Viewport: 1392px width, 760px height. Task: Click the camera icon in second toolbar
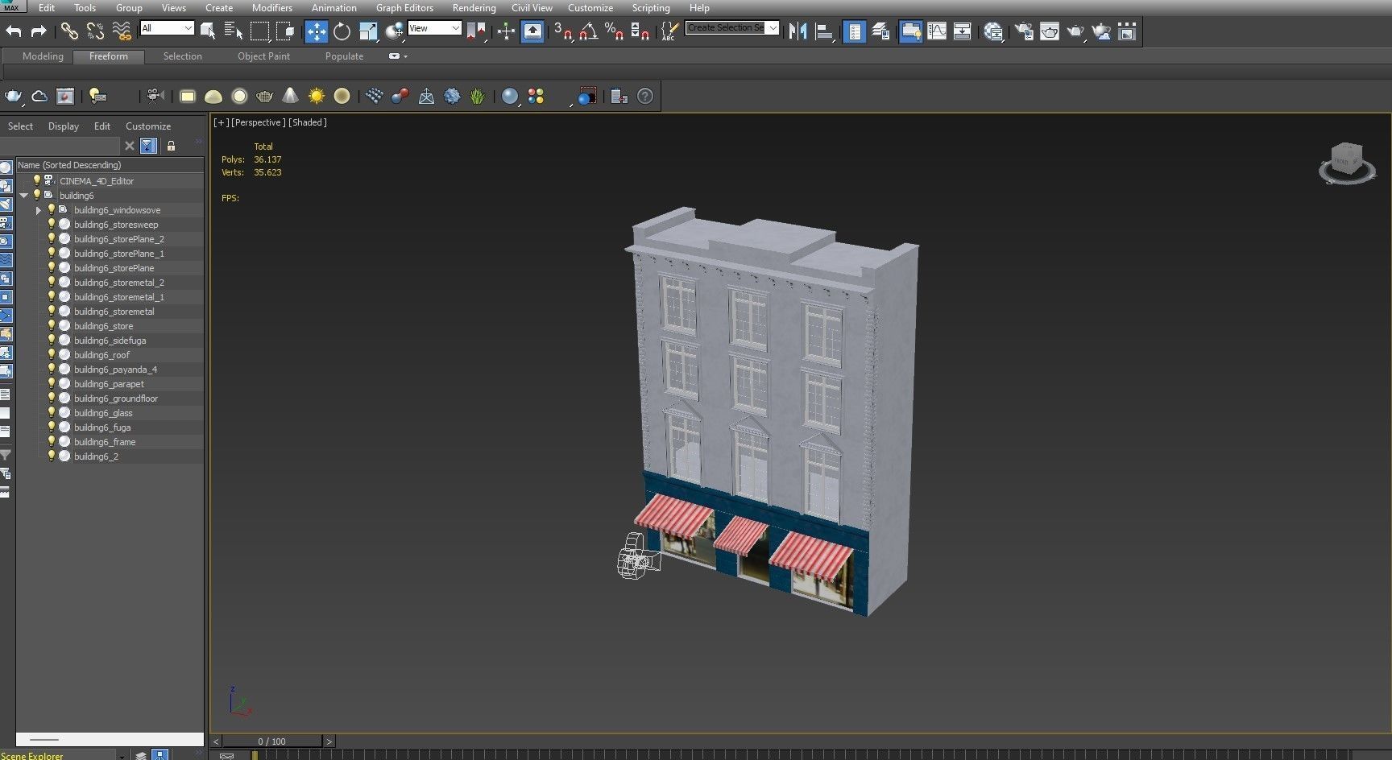tap(155, 97)
